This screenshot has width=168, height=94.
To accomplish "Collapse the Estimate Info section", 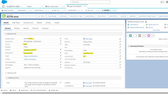I will pos(6,34).
